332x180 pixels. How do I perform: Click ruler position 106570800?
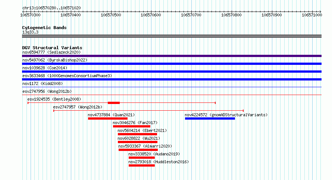point(231,15)
